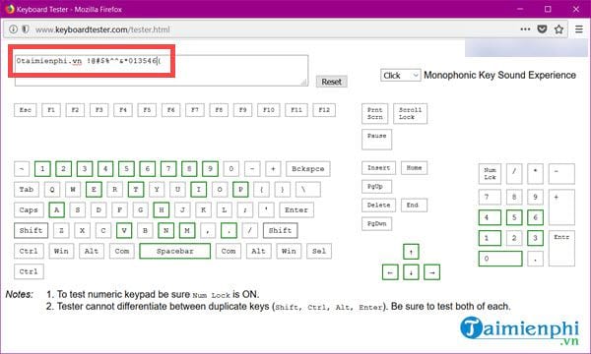
Task: Click the left Shift key
Action: (x=31, y=231)
